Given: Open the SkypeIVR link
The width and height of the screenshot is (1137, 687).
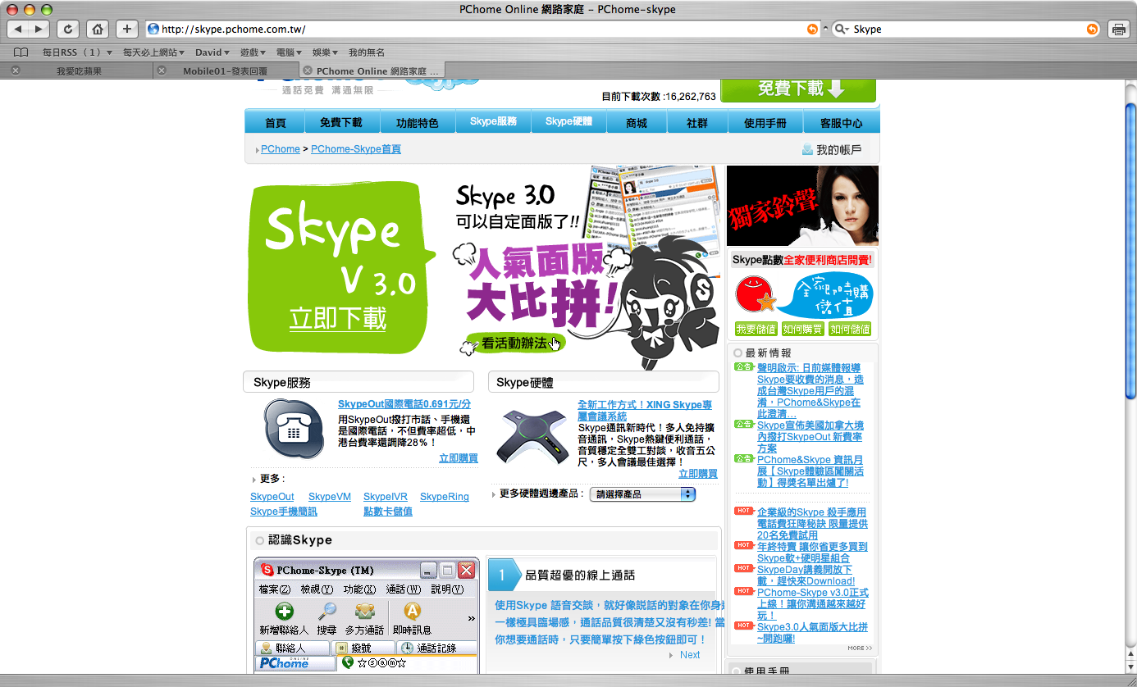Looking at the screenshot, I should pyautogui.click(x=386, y=497).
